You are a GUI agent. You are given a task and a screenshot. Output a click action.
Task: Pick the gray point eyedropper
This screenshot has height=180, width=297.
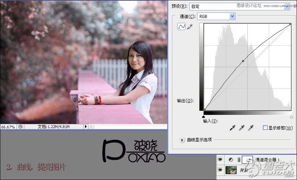pos(241,128)
